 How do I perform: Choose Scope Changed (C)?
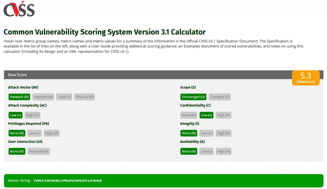[220, 97]
